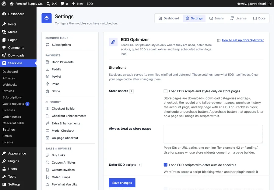
Task: Click the Buy Links chain icon
Action: tap(47, 155)
